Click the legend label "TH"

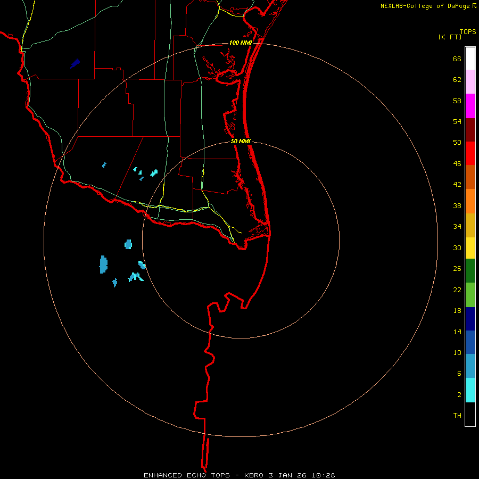click(x=457, y=415)
